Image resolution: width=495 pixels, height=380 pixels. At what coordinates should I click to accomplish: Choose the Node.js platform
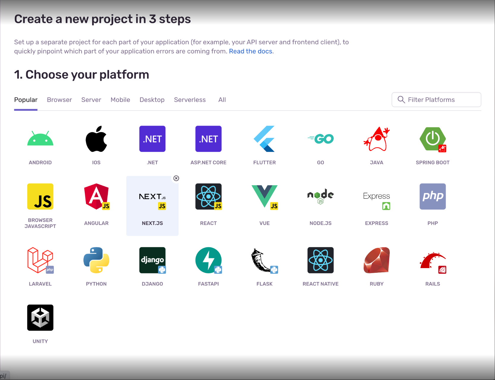tap(321, 197)
